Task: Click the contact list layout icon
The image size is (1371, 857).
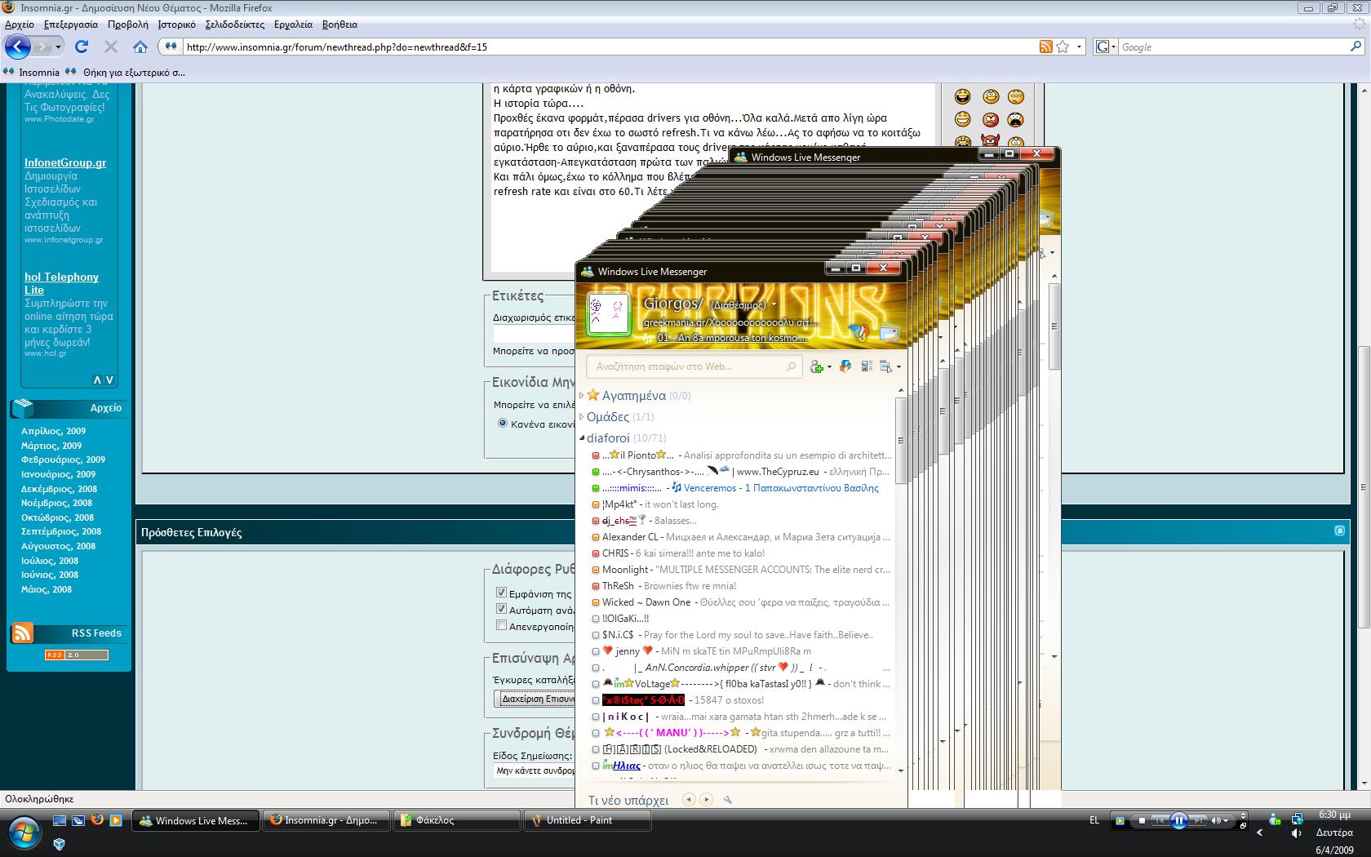Action: (x=867, y=366)
